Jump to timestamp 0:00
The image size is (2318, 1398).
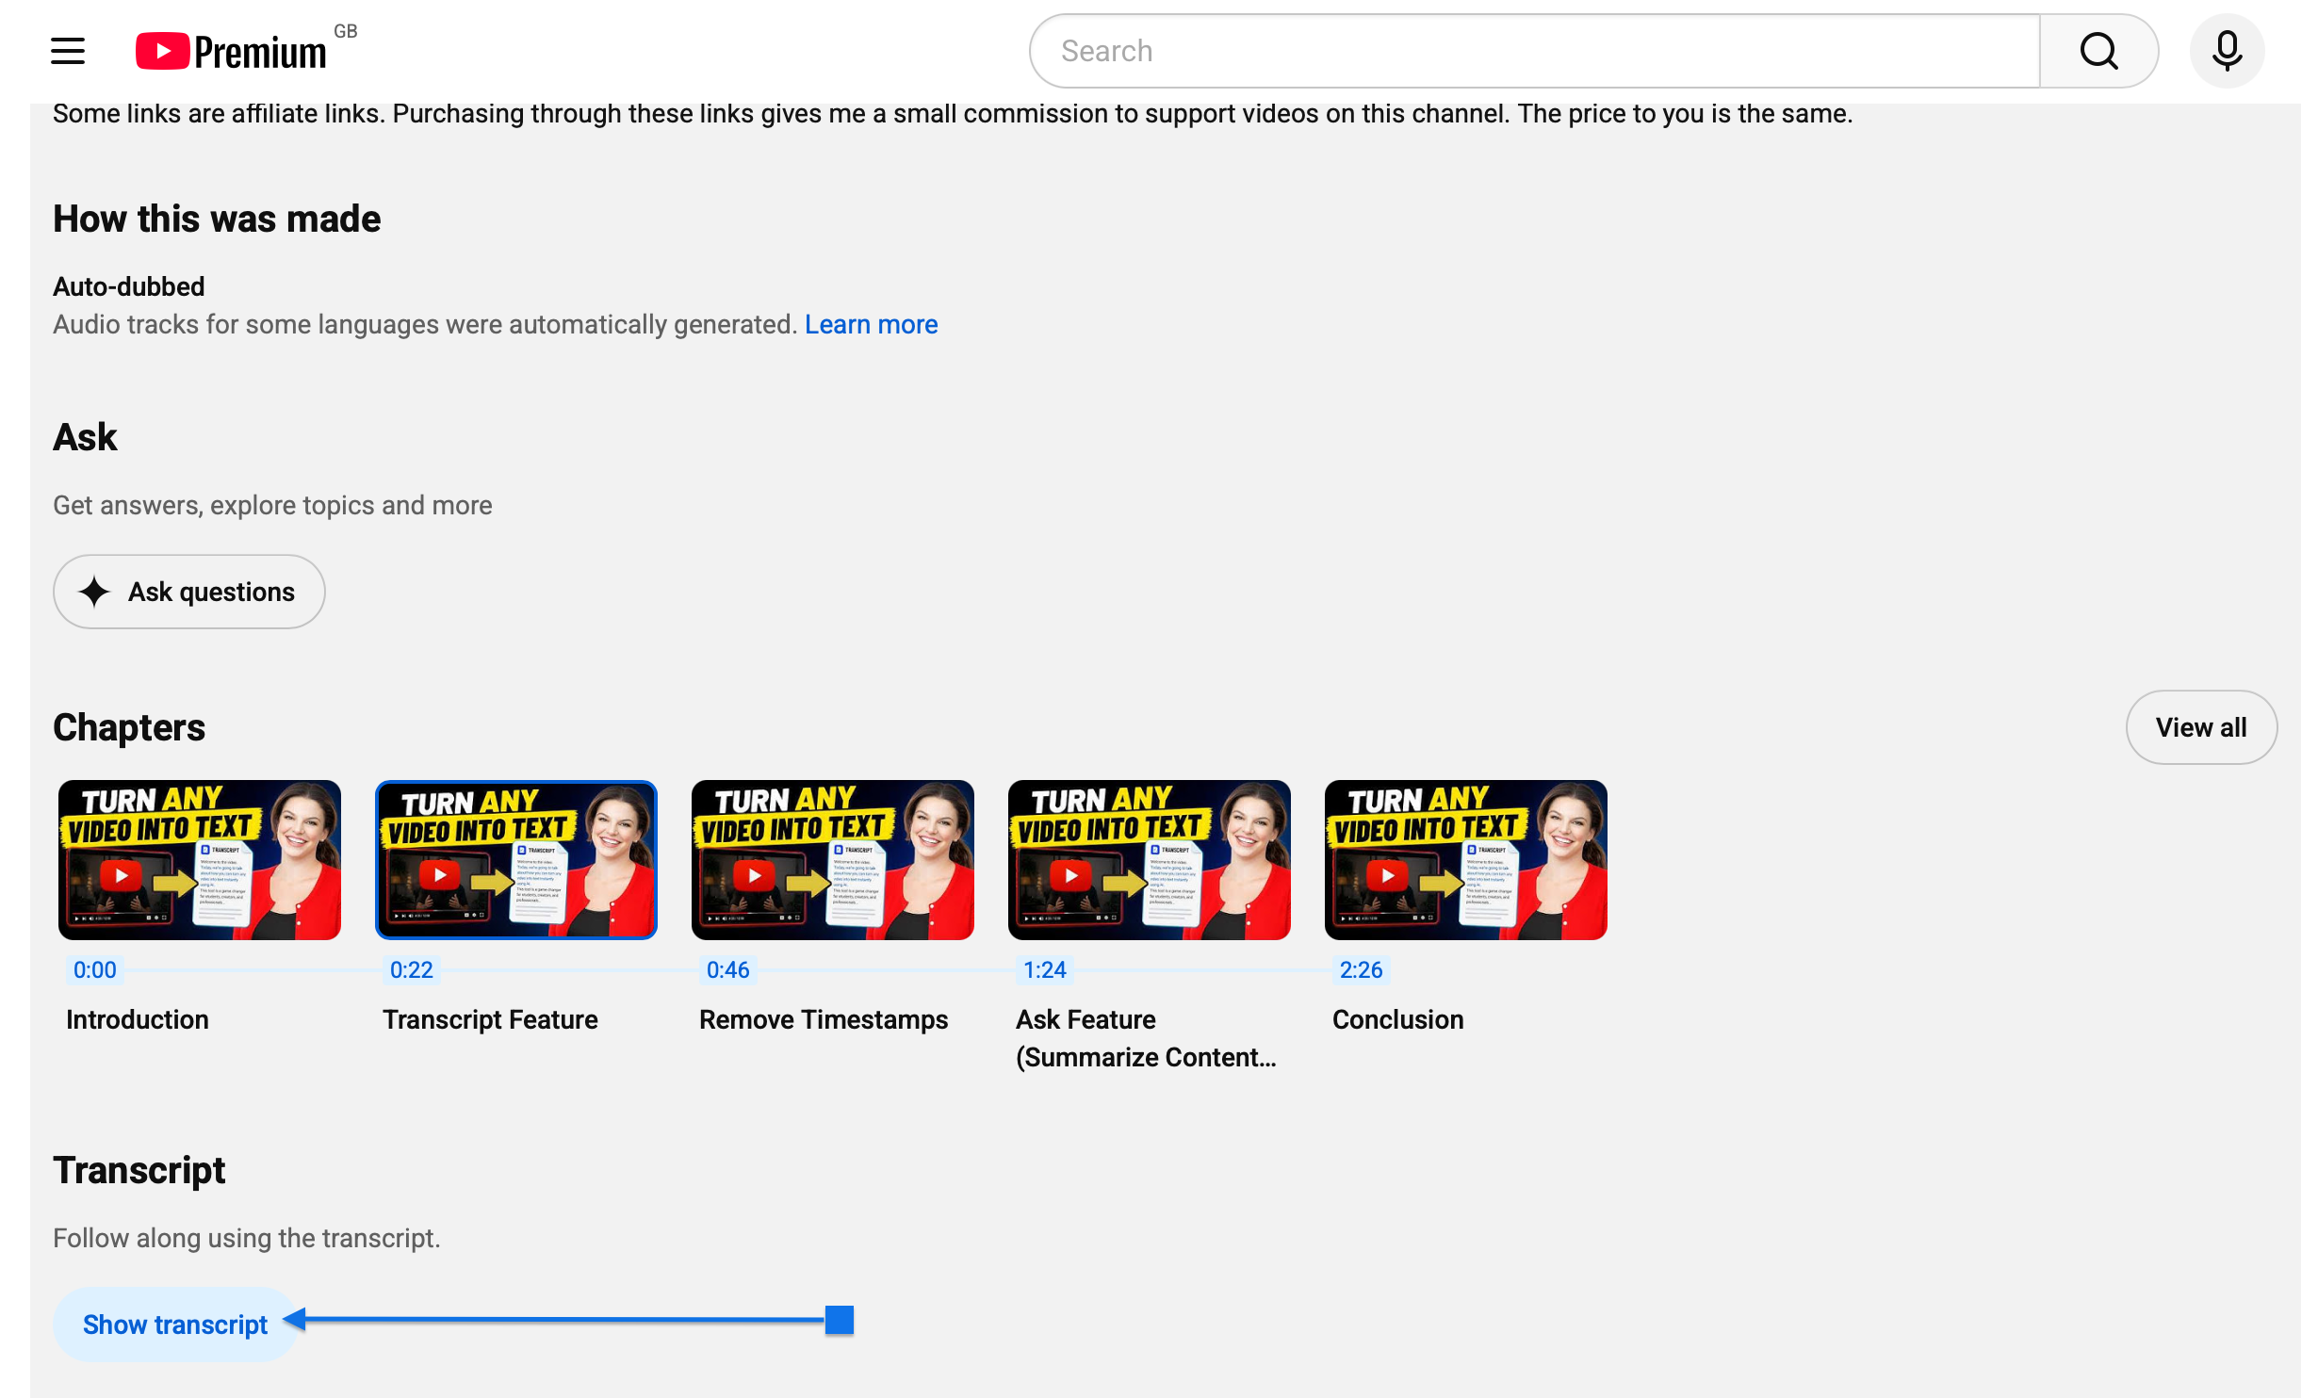[x=95, y=970]
